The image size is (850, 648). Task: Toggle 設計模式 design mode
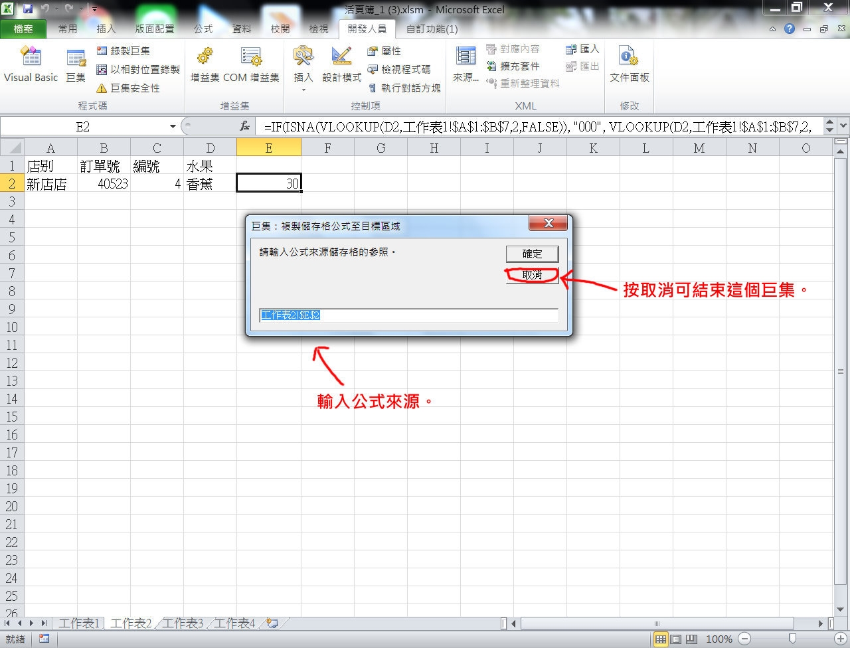[x=341, y=65]
